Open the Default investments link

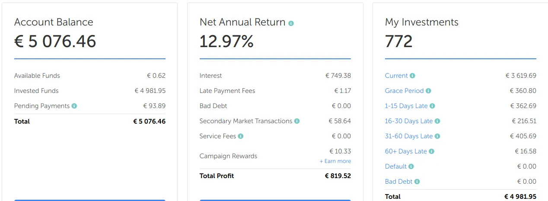click(x=396, y=166)
